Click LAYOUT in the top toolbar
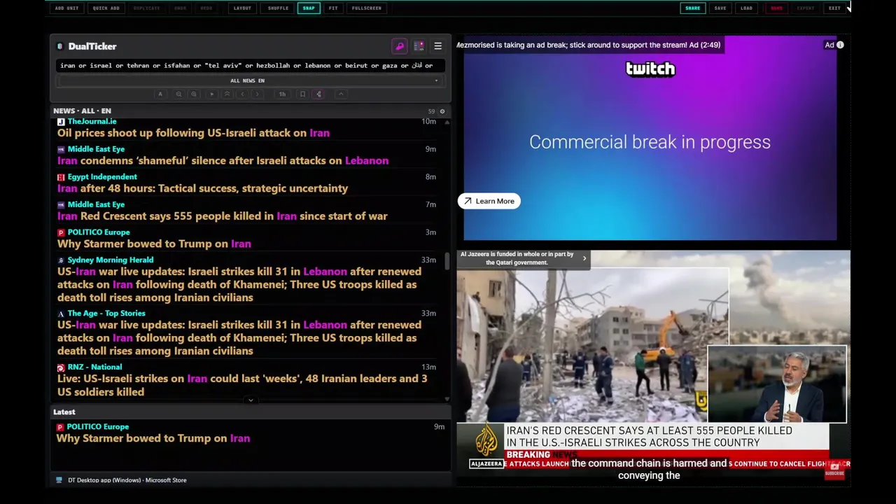The image size is (896, 504). [242, 8]
